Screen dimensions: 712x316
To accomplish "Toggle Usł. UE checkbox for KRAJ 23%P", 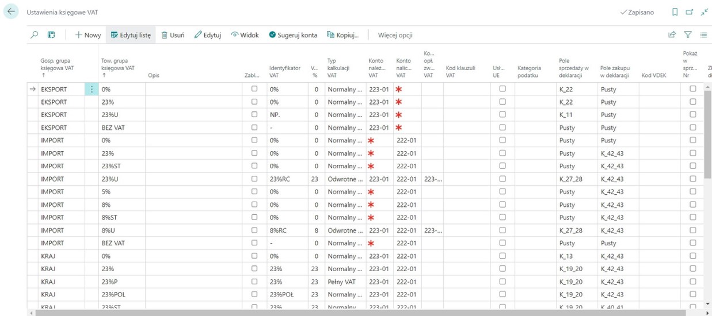I will [502, 282].
